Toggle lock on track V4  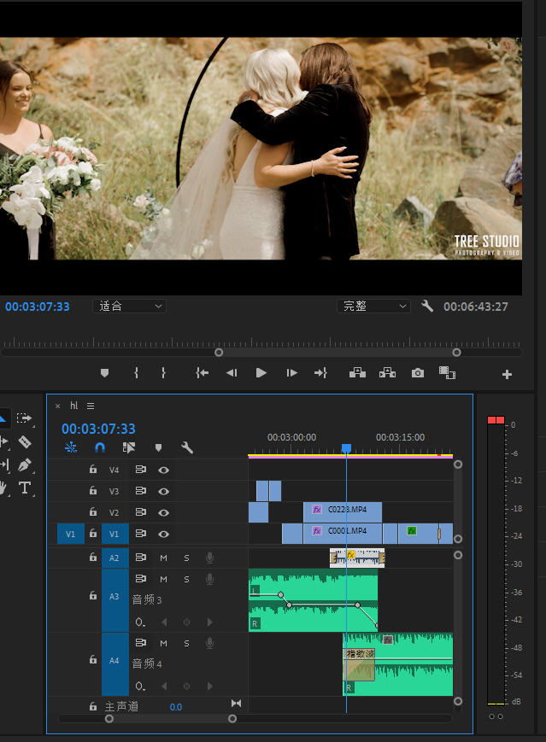[93, 470]
